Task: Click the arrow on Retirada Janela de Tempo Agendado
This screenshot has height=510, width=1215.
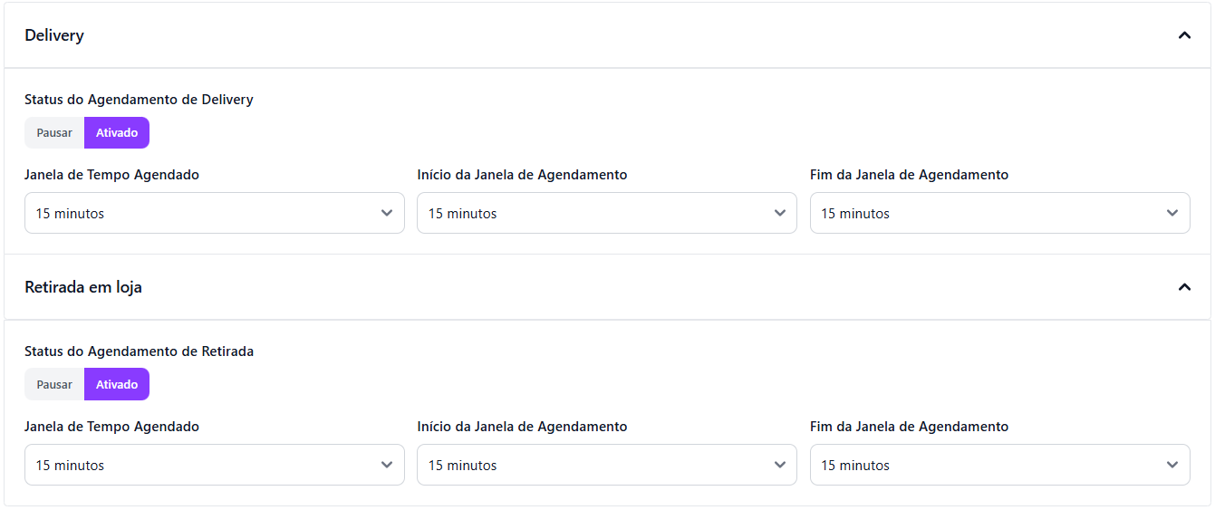Action: (x=387, y=465)
